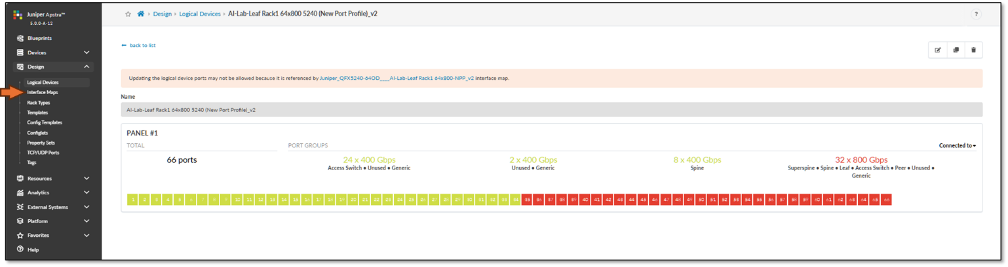Click the Name field
Screen dimensions: 1008x267
click(x=552, y=110)
